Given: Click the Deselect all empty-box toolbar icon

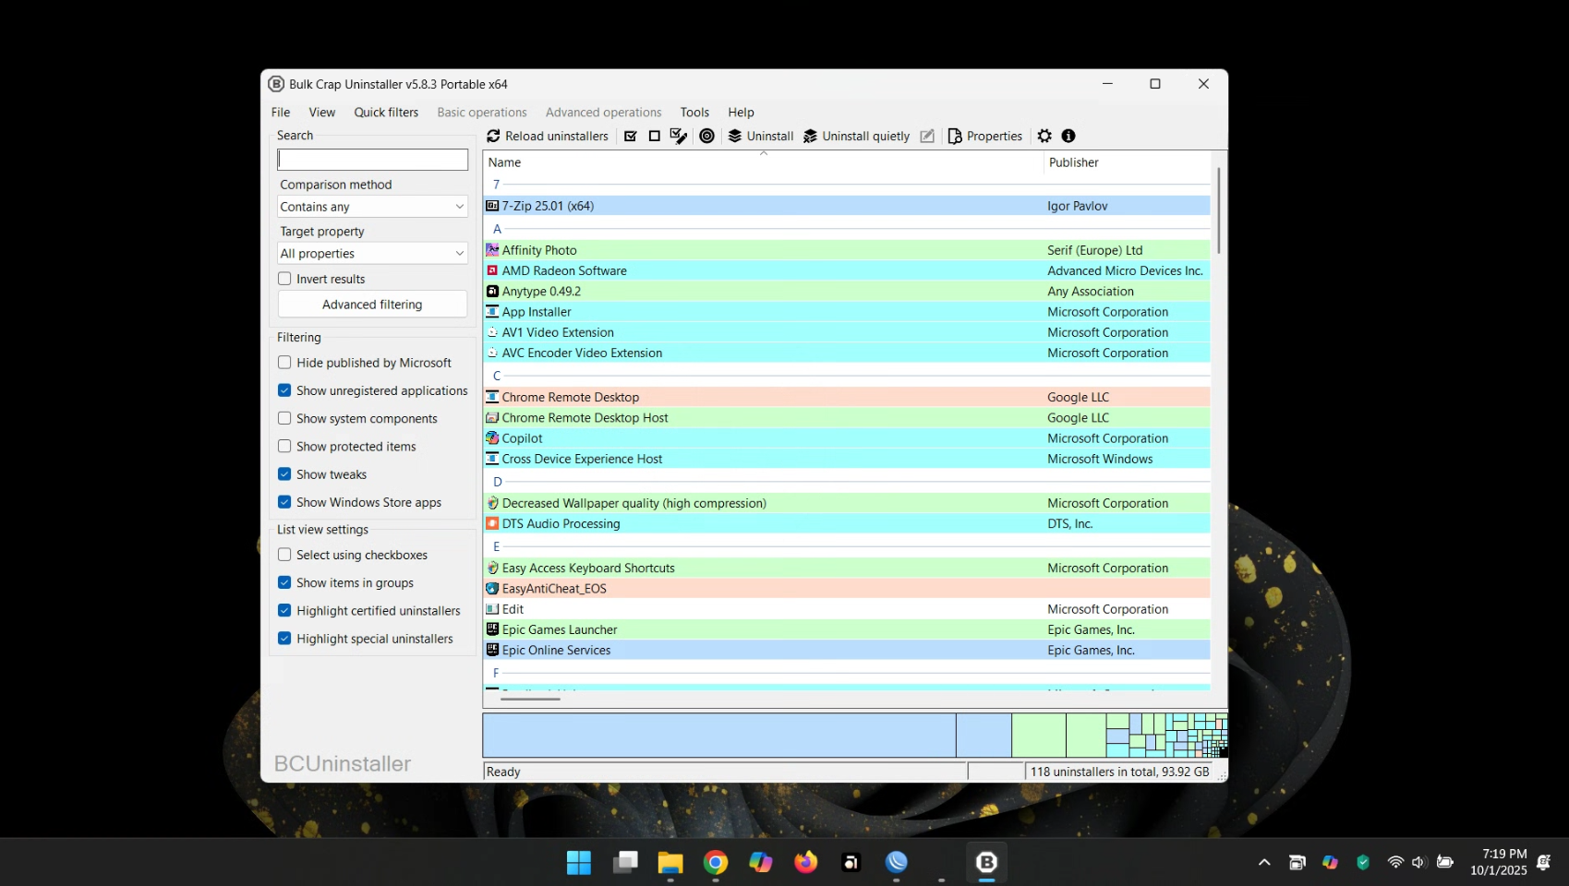Looking at the screenshot, I should point(655,137).
